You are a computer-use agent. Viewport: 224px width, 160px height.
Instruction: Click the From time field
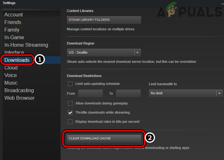tap(91, 93)
